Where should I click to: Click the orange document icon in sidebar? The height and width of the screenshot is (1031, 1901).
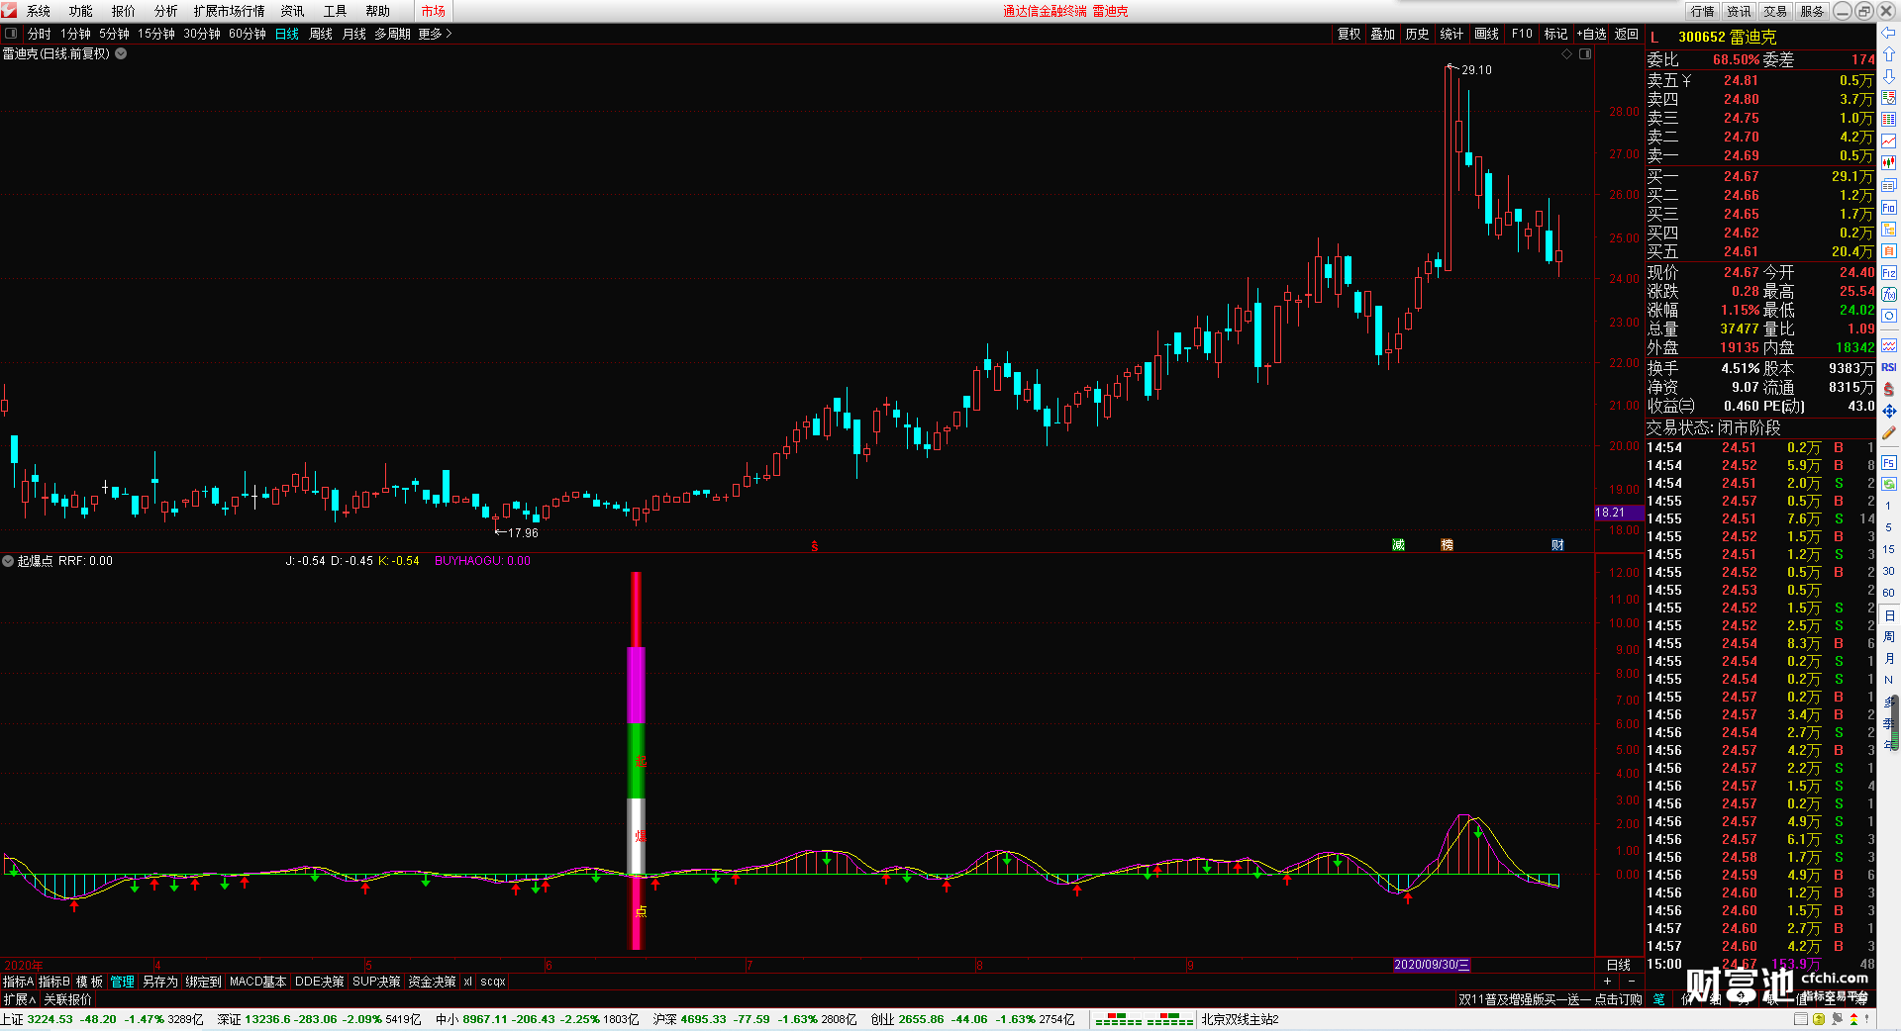[1888, 250]
